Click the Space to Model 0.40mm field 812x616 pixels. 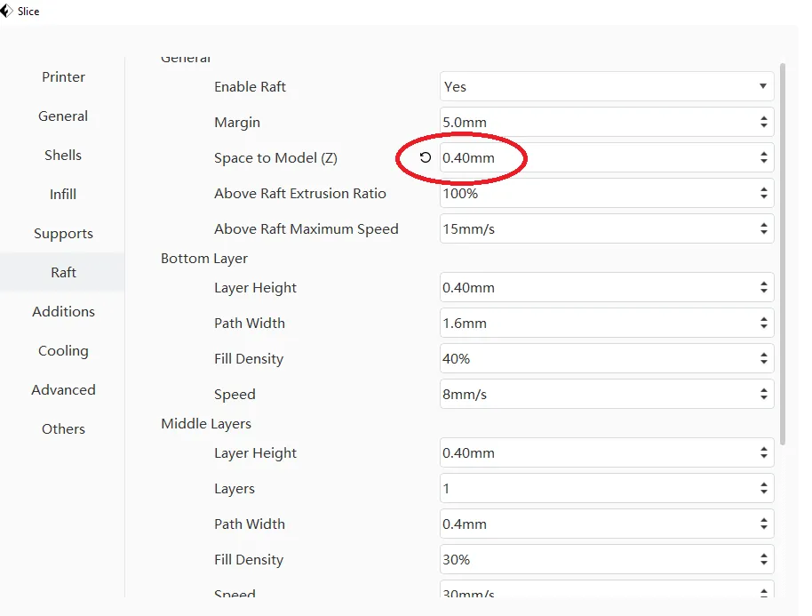[x=607, y=157]
